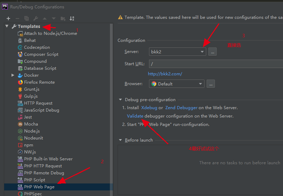Open server settings ellipsis button
This screenshot has height=196, width=283.
213,52
